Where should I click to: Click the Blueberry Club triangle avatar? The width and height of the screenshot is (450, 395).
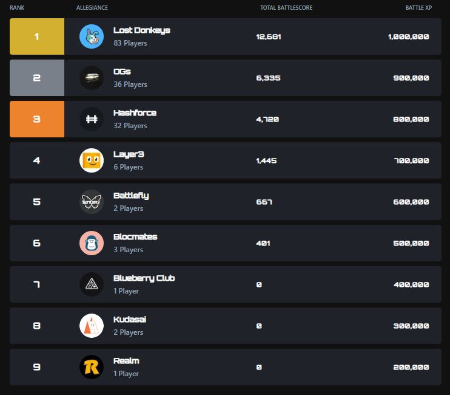pos(92,284)
